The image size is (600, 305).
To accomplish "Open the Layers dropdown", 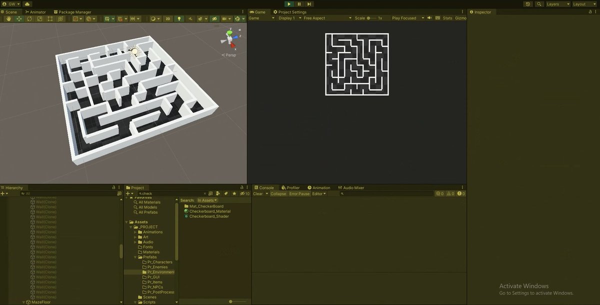I will click(x=557, y=4).
